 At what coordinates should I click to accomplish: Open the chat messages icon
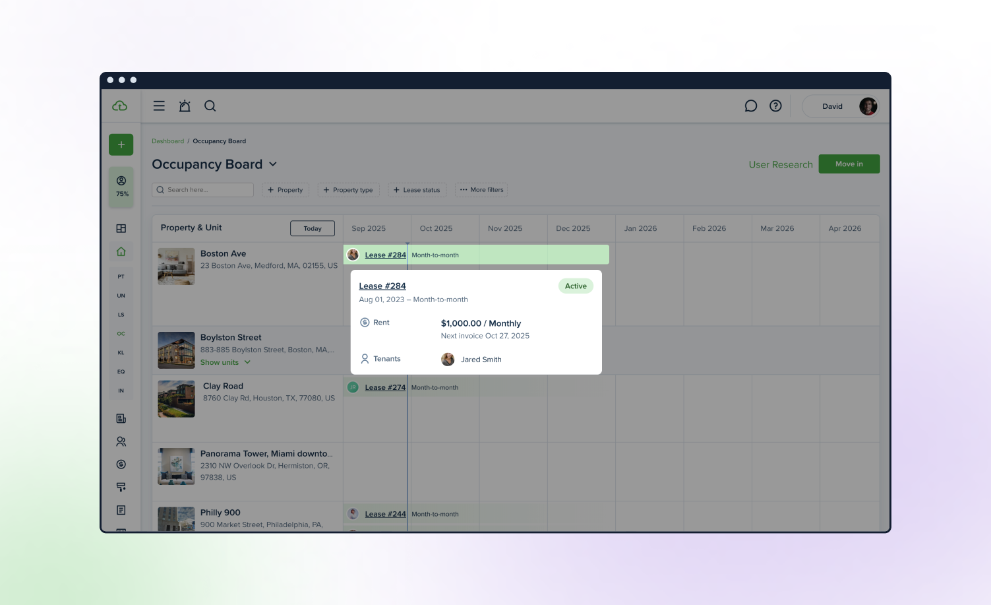(750, 106)
